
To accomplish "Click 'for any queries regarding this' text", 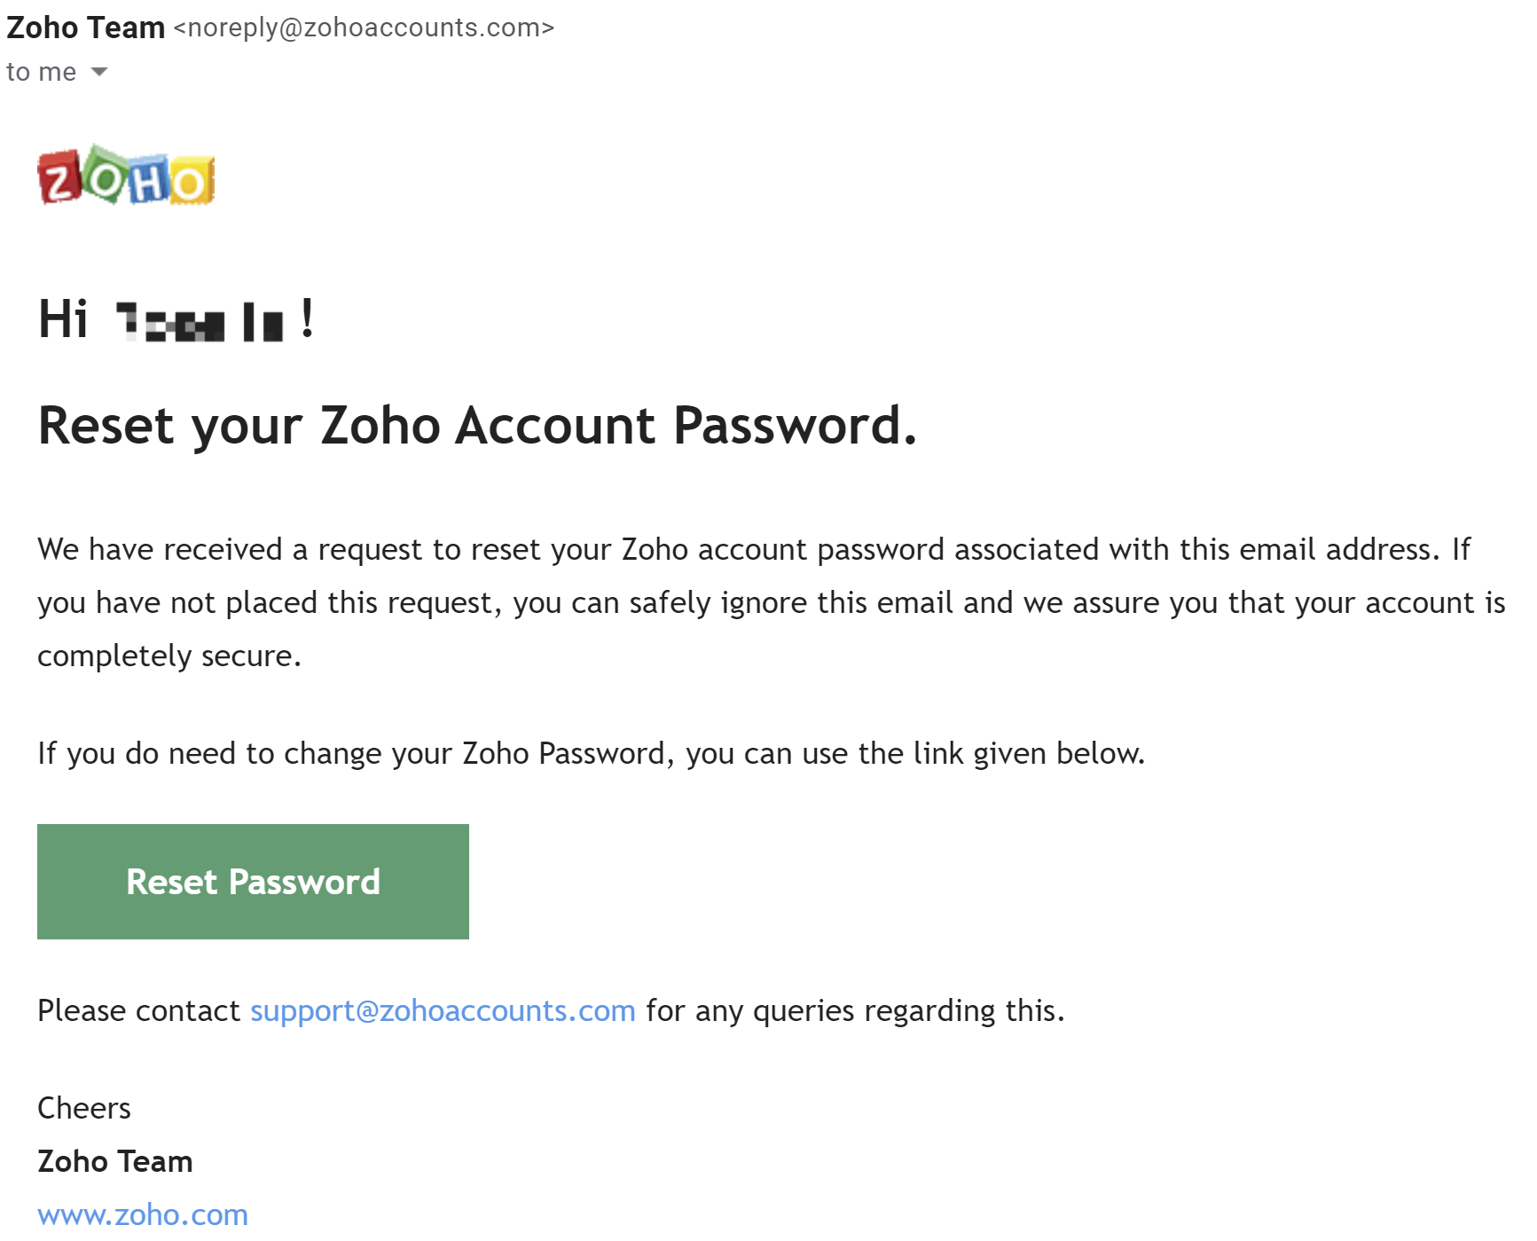I will pos(855,1010).
